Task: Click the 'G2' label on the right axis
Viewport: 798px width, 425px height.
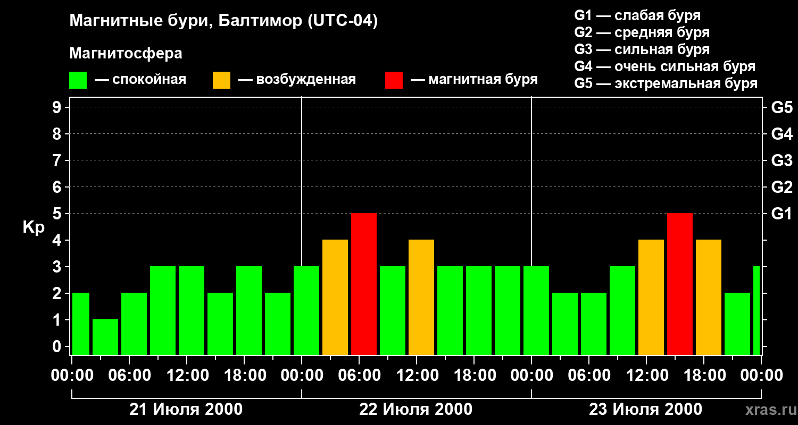Action: pos(782,187)
